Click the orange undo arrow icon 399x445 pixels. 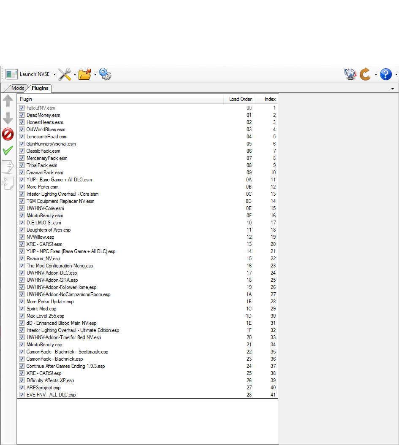pyautogui.click(x=366, y=74)
